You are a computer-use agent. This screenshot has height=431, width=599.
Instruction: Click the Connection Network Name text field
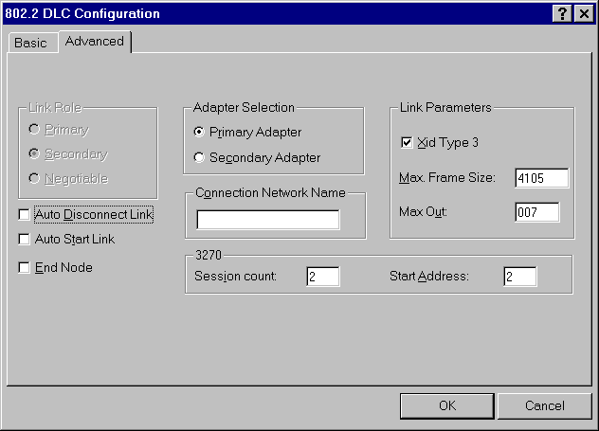pyautogui.click(x=267, y=220)
